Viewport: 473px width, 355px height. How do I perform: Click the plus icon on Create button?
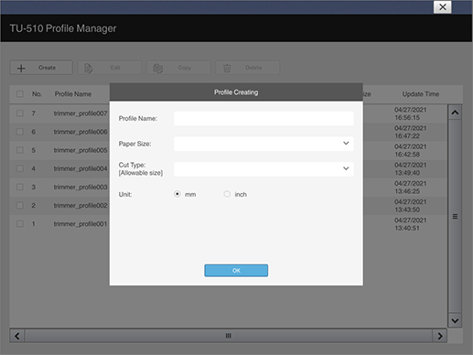[x=21, y=68]
